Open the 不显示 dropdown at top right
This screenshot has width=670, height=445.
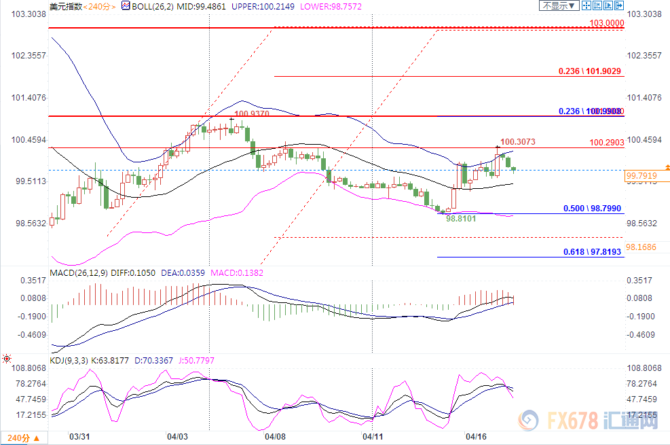click(559, 6)
